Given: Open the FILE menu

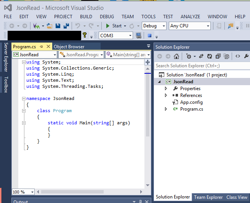Looking at the screenshot, I should tap(8, 17).
